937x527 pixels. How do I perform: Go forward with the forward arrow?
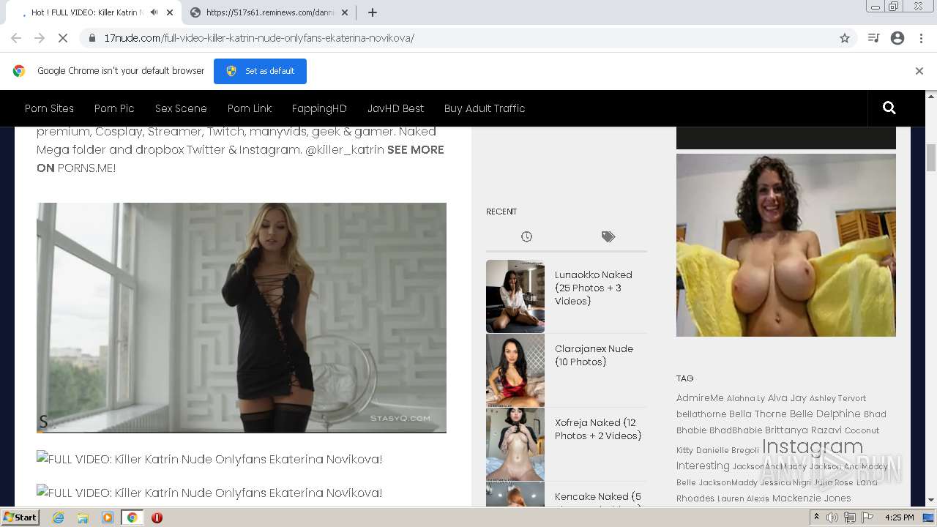(x=40, y=38)
